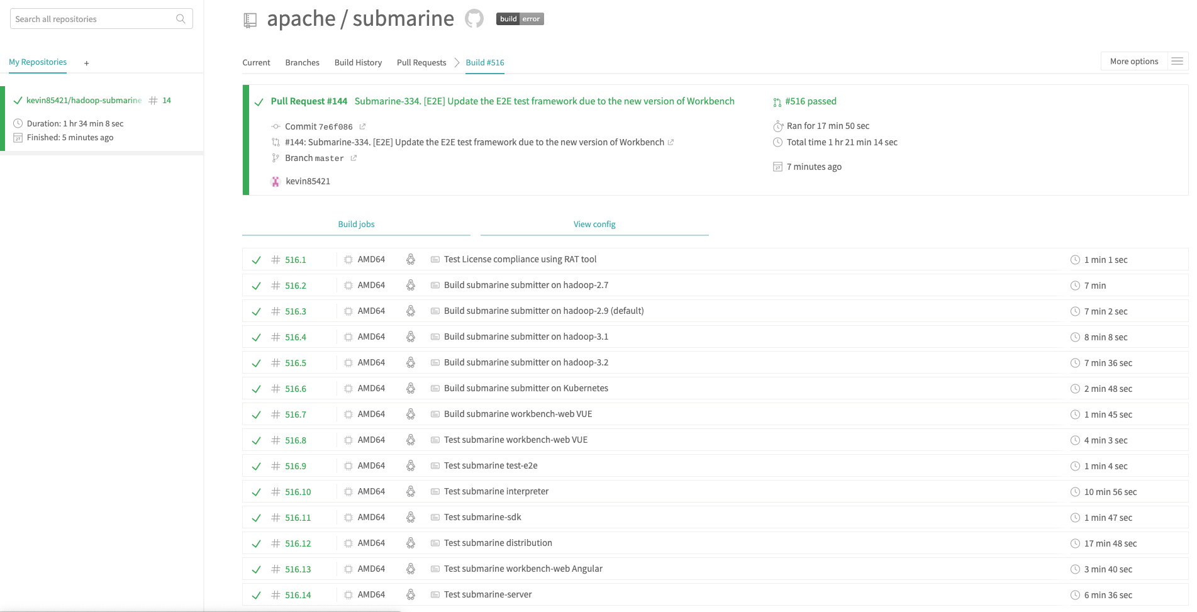Click the build error badge

click(520, 19)
